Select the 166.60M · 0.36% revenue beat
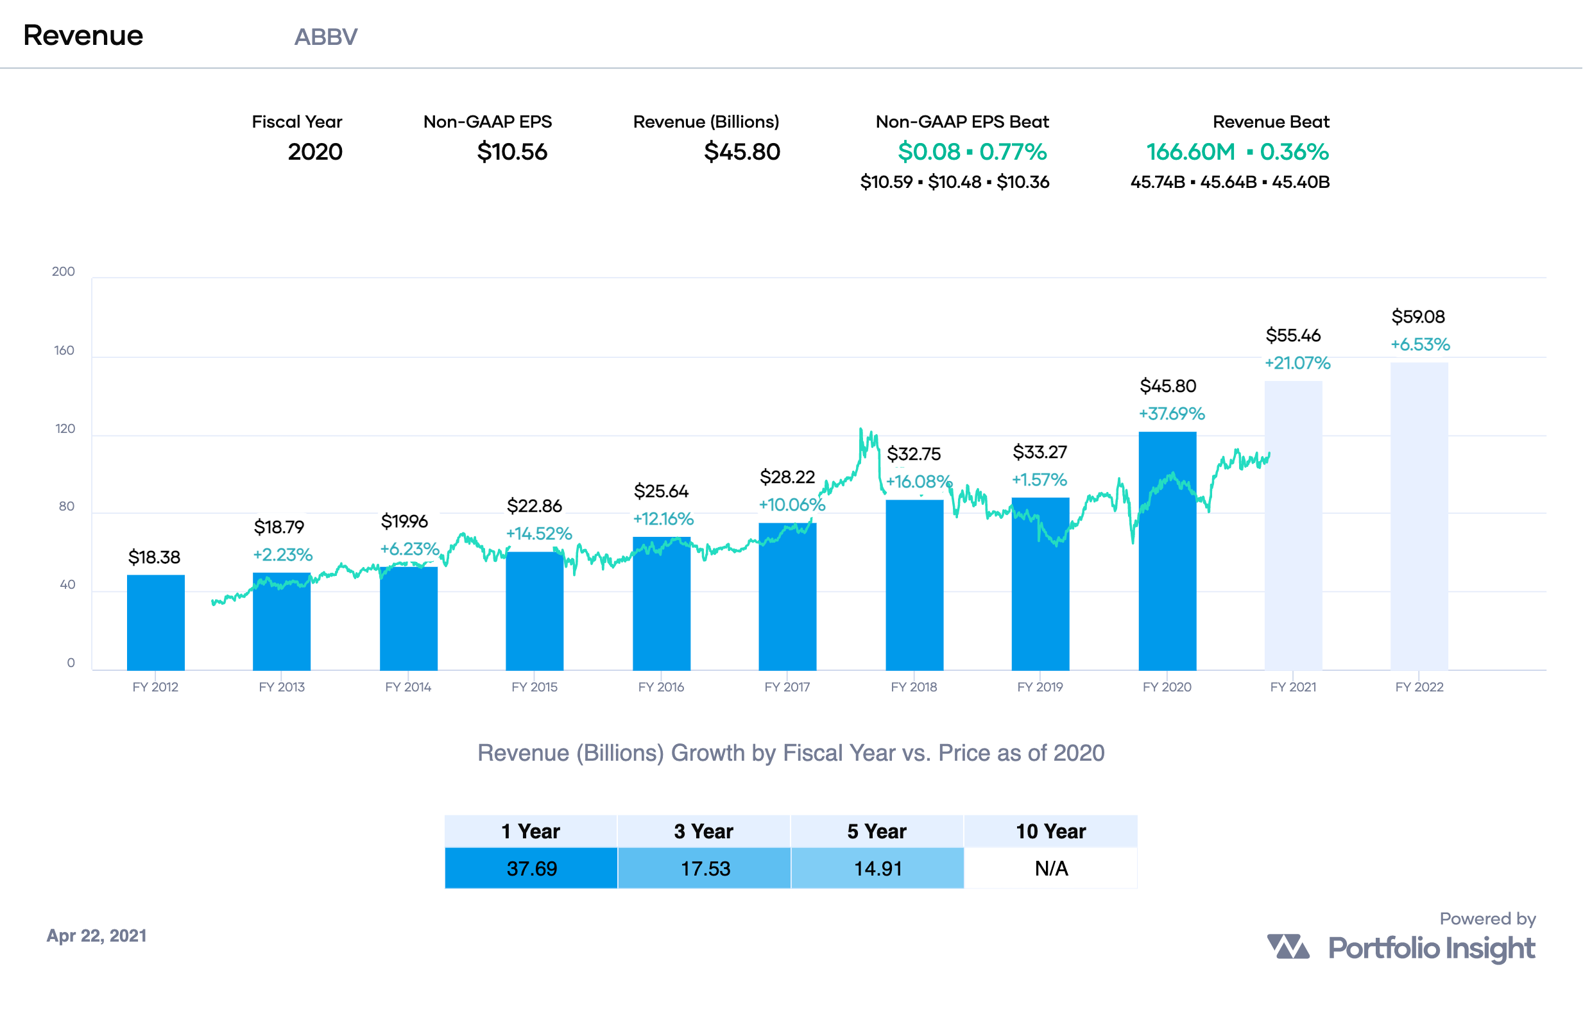Screen dimensions: 1583x1025 click(1237, 151)
